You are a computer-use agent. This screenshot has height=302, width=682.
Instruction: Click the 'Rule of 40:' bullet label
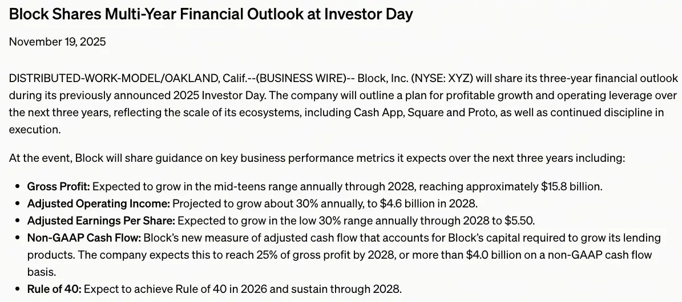click(54, 289)
